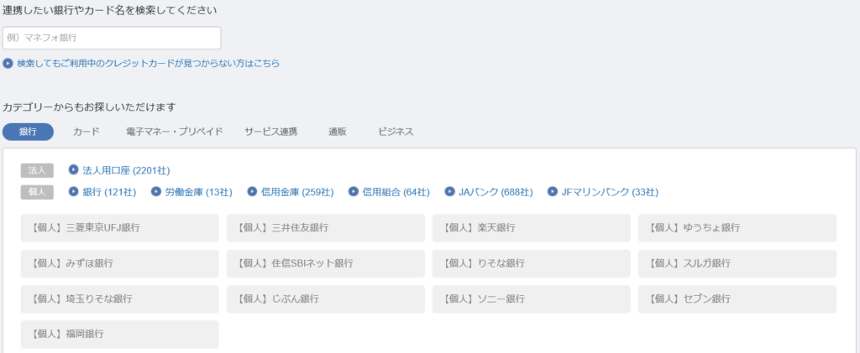Open the 電子マネー・プリペイド tab
Viewport: 860px width, 353px height.
(x=175, y=132)
